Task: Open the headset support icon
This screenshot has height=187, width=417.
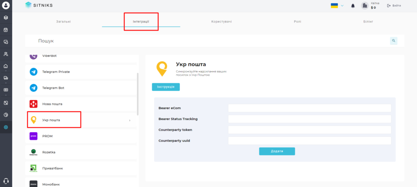Action: pos(6,181)
